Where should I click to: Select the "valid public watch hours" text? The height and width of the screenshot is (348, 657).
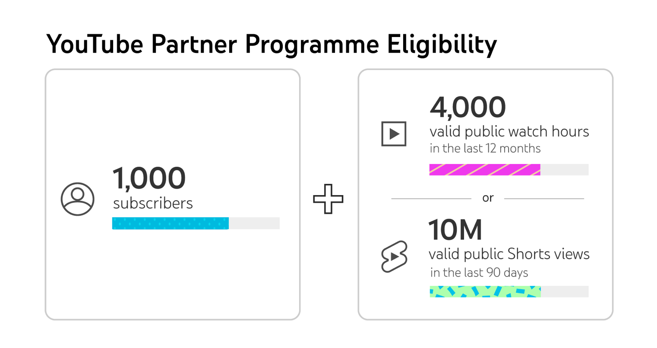pyautogui.click(x=509, y=131)
